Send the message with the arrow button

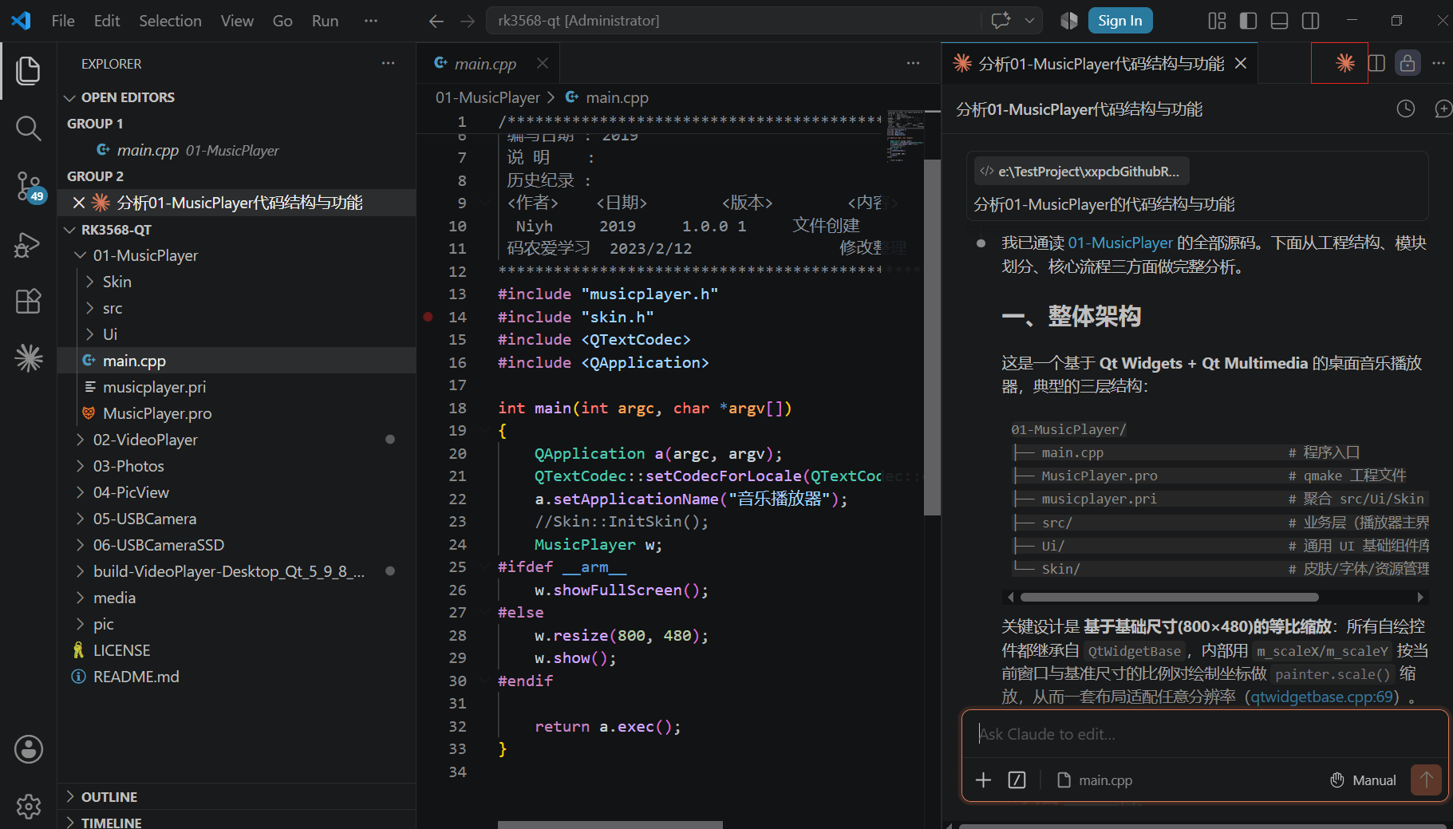tap(1426, 780)
